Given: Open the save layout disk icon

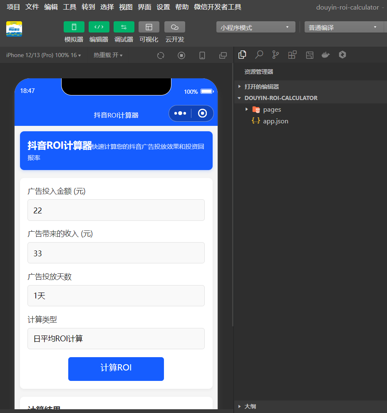Looking at the screenshot, I should (x=310, y=55).
